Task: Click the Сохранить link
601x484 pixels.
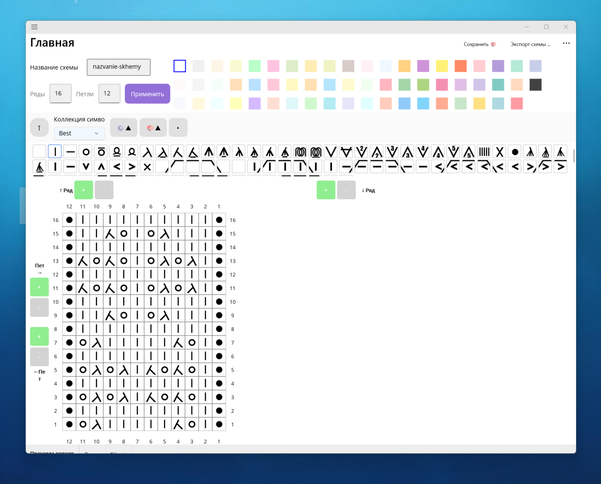Action: (476, 44)
